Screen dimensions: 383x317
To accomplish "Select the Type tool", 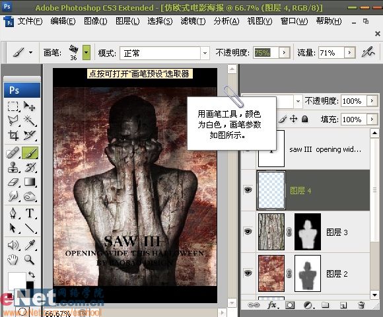I will [30, 213].
